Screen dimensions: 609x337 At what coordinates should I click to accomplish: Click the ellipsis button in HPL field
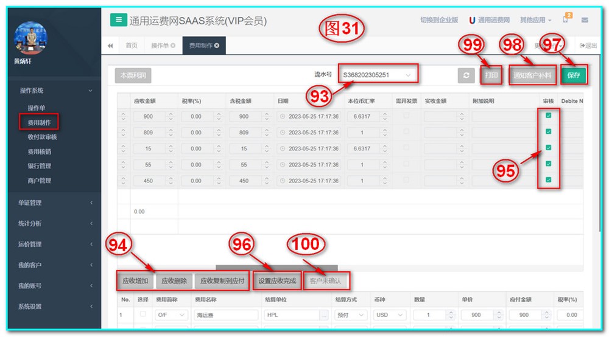[323, 315]
